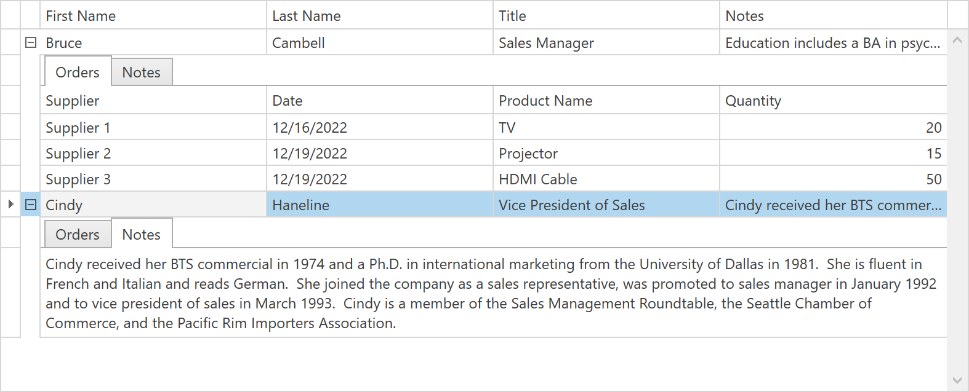Collapse the Bruce row detail

tap(31, 43)
